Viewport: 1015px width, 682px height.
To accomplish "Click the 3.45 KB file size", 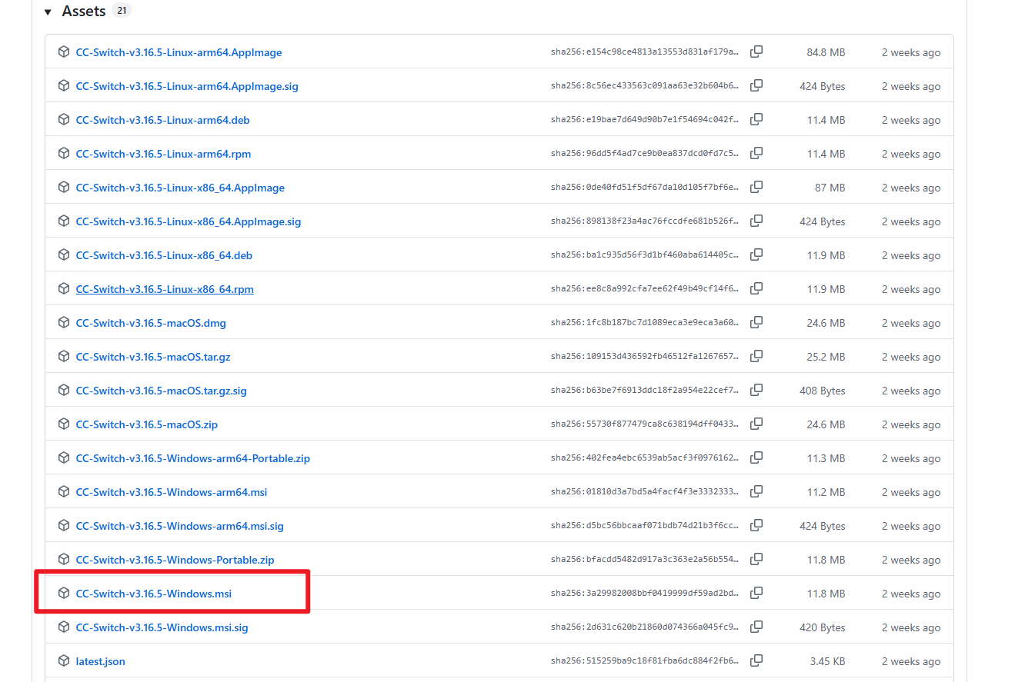I will (828, 661).
